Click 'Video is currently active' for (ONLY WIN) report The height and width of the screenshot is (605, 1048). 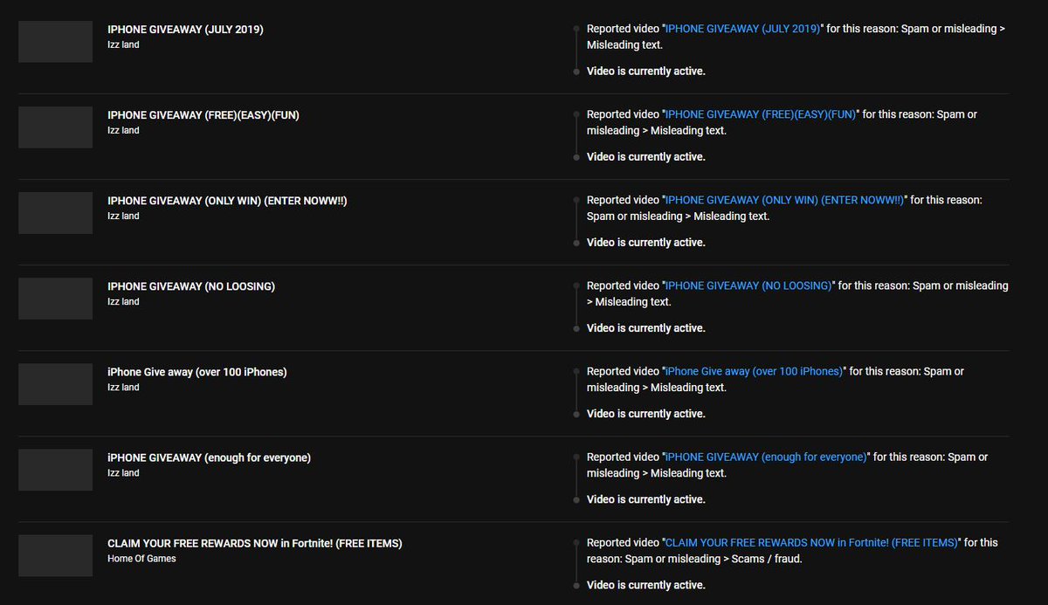tap(645, 242)
